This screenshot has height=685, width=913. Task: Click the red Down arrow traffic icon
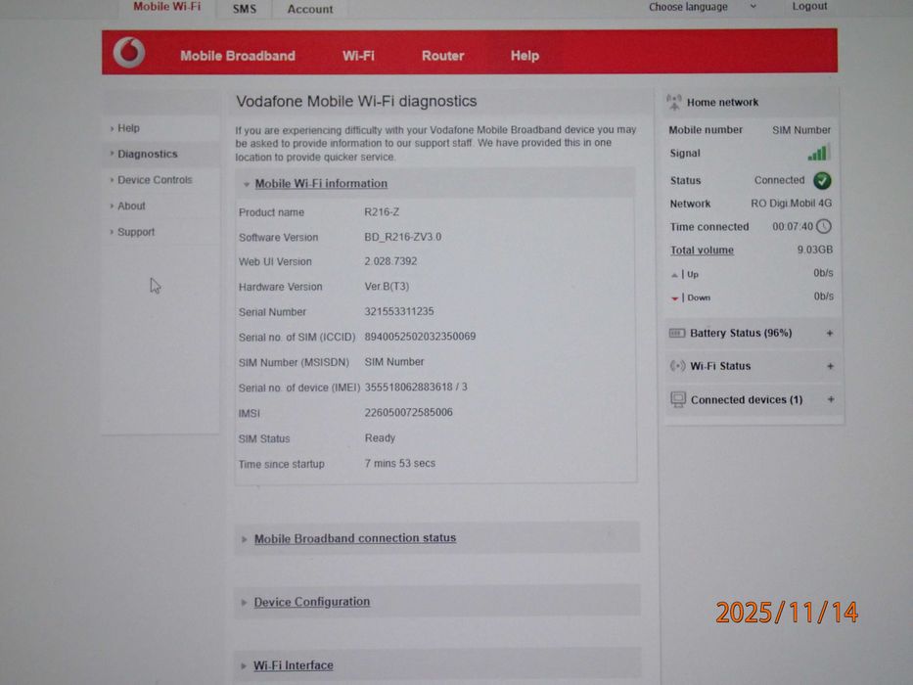coord(675,298)
